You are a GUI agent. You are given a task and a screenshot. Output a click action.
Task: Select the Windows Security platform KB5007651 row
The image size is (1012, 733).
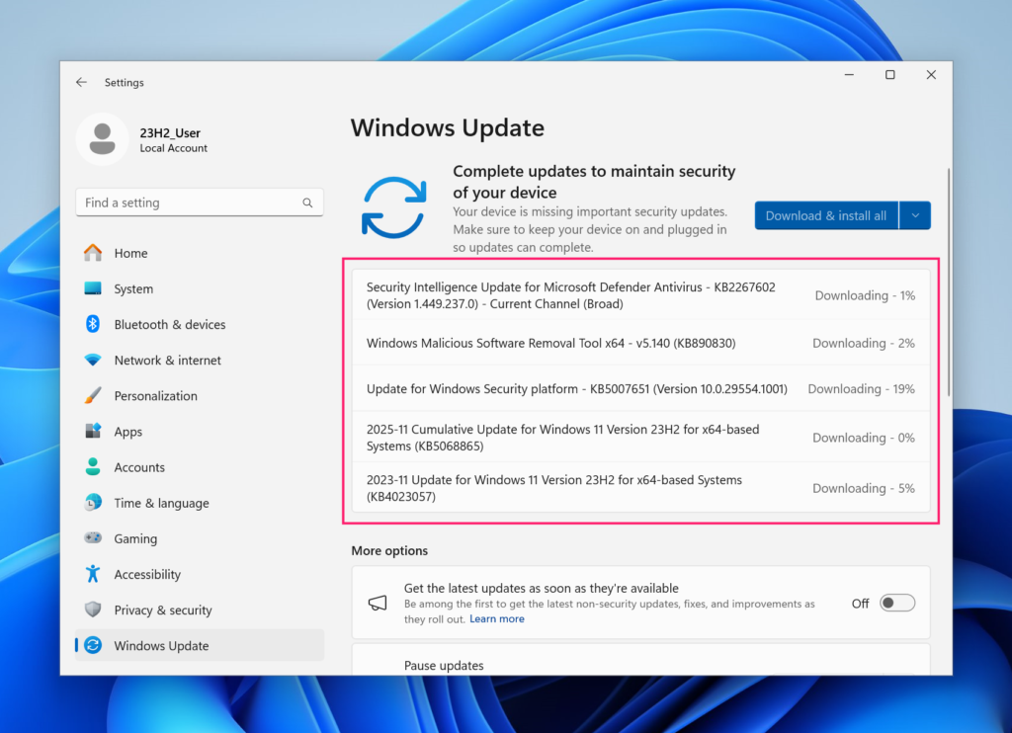pyautogui.click(x=640, y=388)
